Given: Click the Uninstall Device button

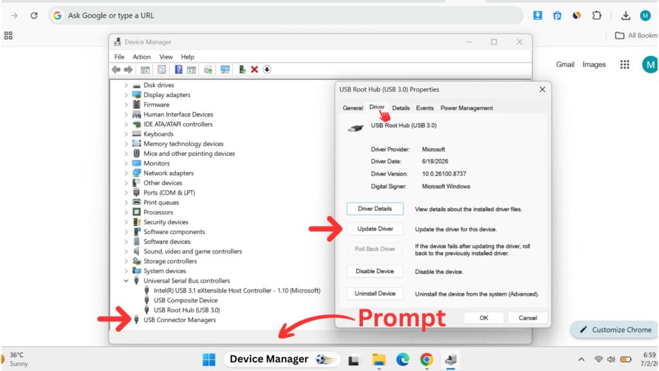Looking at the screenshot, I should click(x=375, y=294).
